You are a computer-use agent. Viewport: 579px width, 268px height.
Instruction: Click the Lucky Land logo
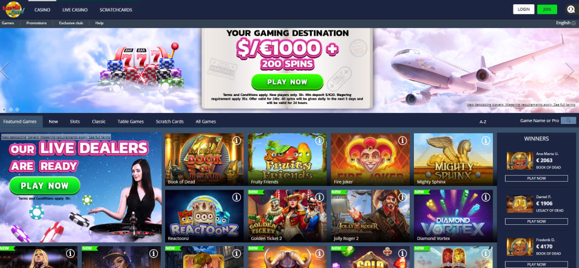tap(14, 10)
